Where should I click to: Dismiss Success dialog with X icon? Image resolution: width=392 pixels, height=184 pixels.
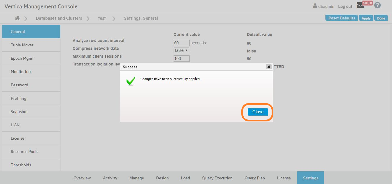coord(269,67)
